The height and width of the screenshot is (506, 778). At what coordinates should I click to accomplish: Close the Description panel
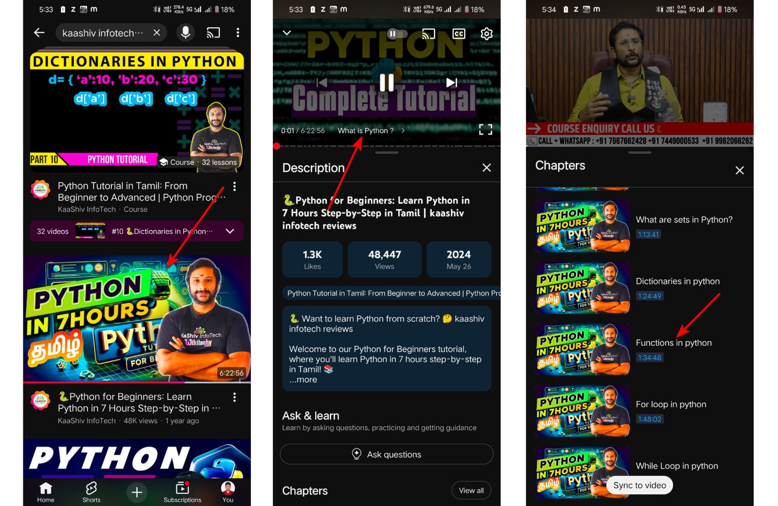(486, 168)
